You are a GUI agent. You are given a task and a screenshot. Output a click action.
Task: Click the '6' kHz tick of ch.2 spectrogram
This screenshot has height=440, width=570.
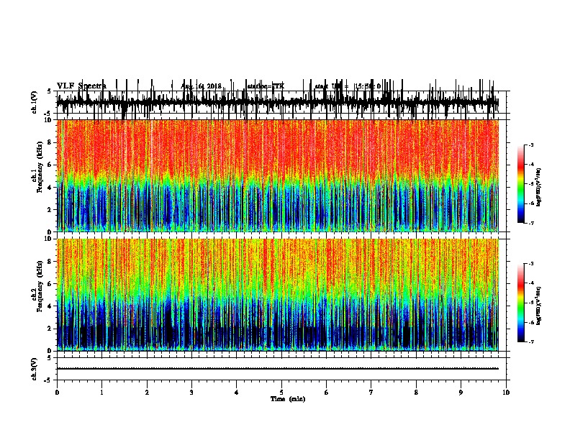click(50, 284)
